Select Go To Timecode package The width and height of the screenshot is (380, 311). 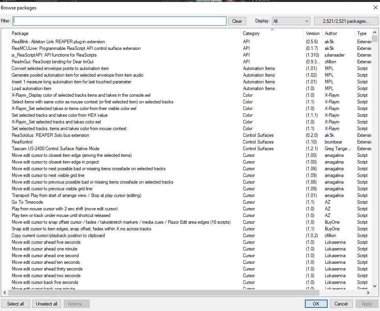(28, 202)
